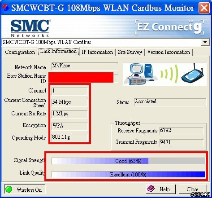This screenshot has height=198, width=212.
Task: Go to the Site Survey tab
Action: coord(130,52)
